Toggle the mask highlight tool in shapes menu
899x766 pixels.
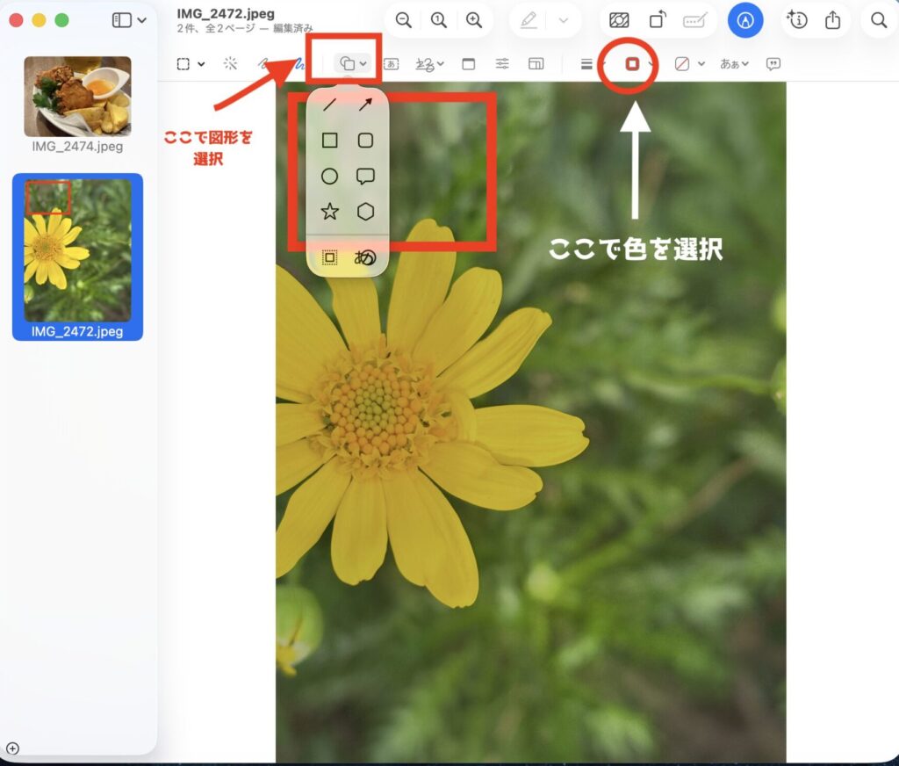tap(329, 257)
